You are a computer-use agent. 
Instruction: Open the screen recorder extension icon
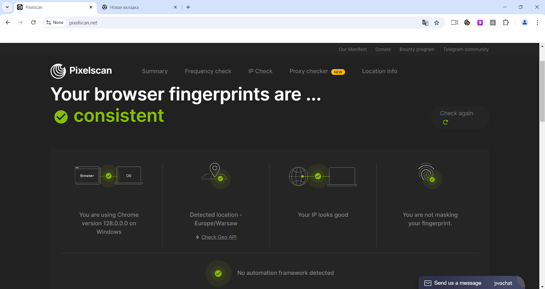(x=454, y=23)
